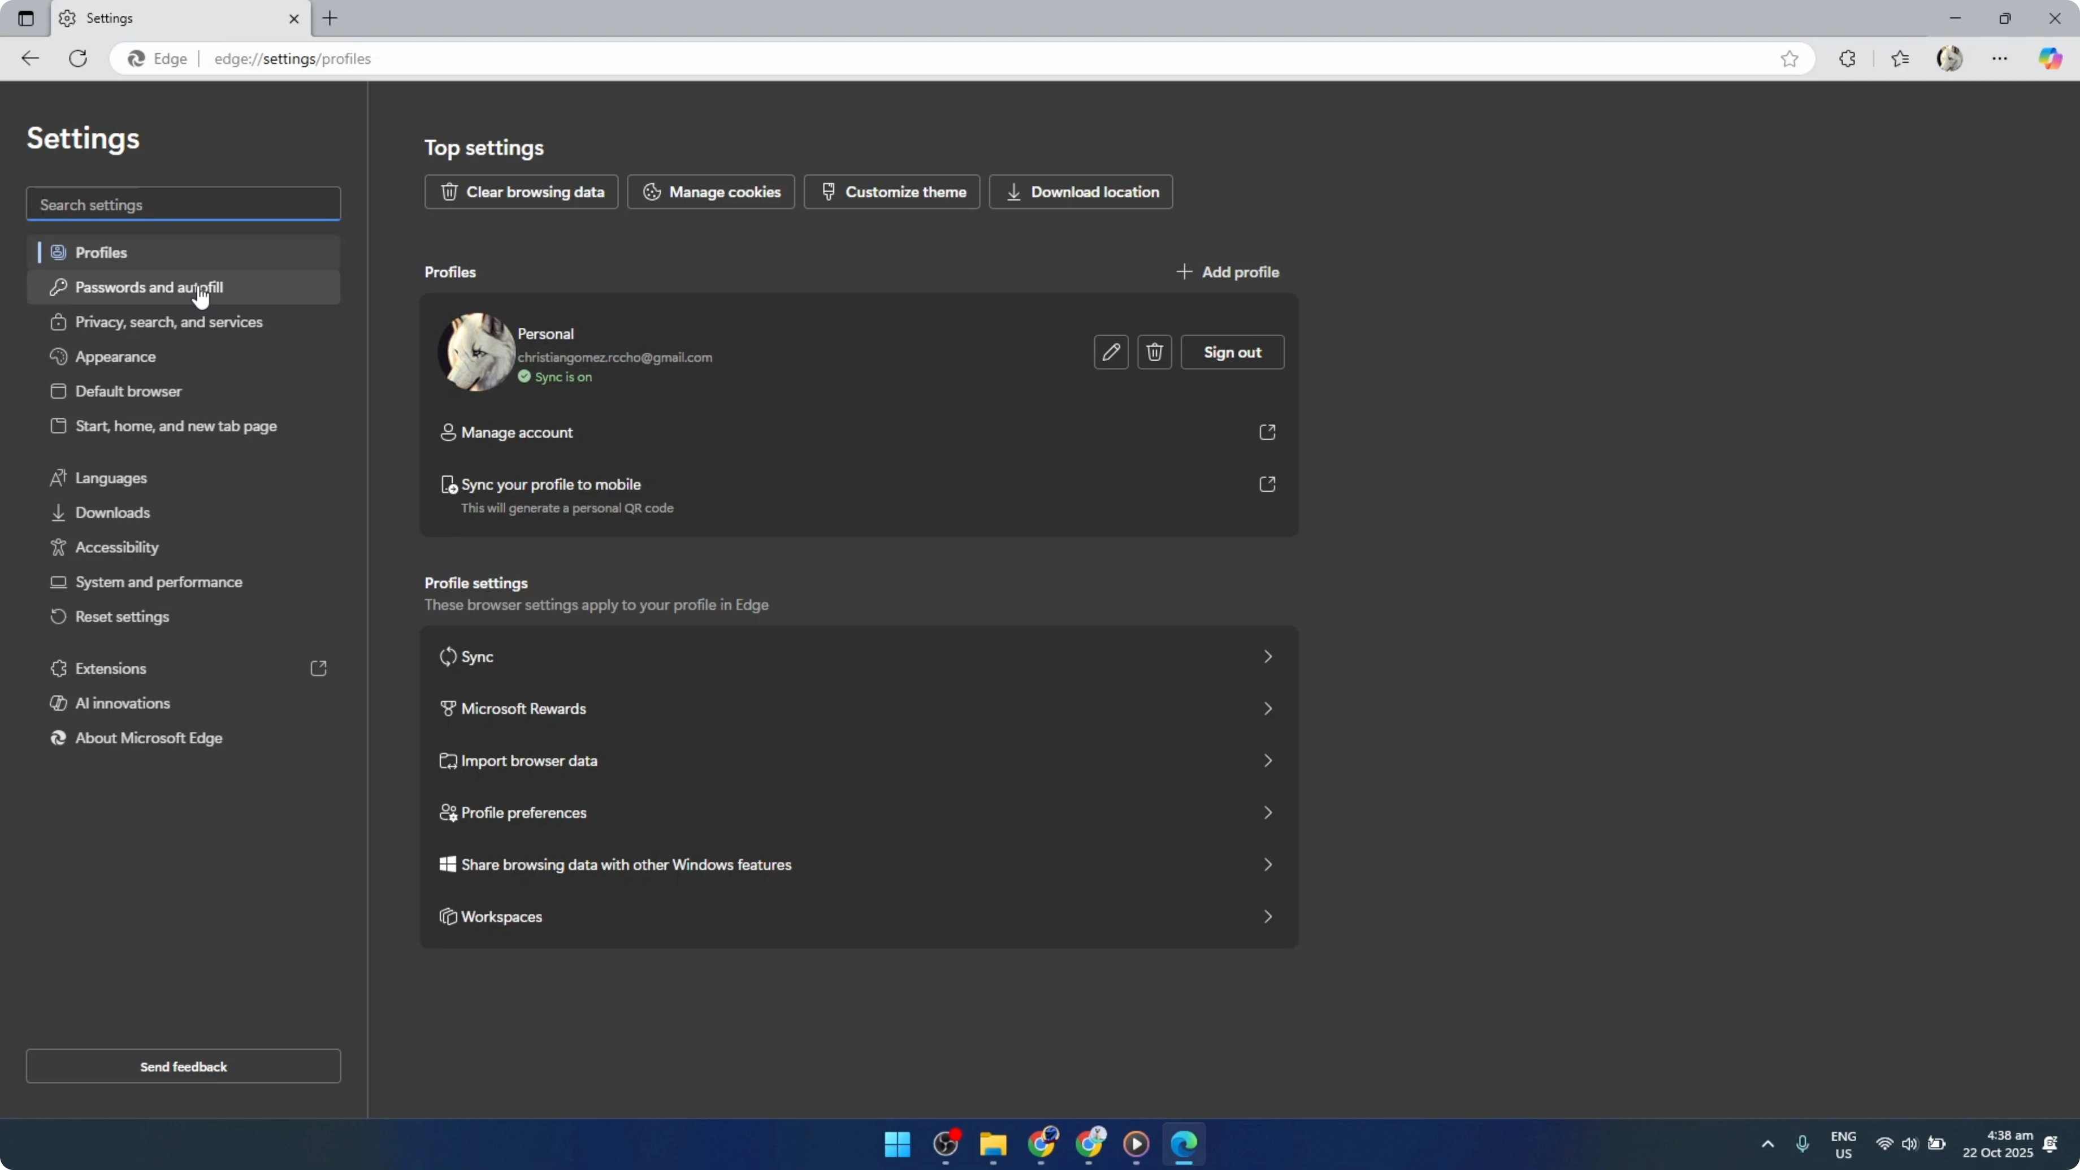The image size is (2080, 1170).
Task: Expand the Import browser data row
Action: tap(859, 761)
